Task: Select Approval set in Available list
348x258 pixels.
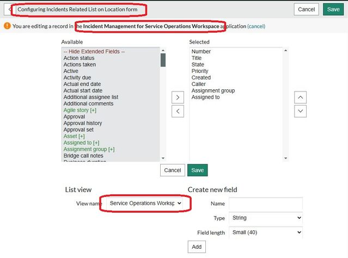Action: pos(78,130)
